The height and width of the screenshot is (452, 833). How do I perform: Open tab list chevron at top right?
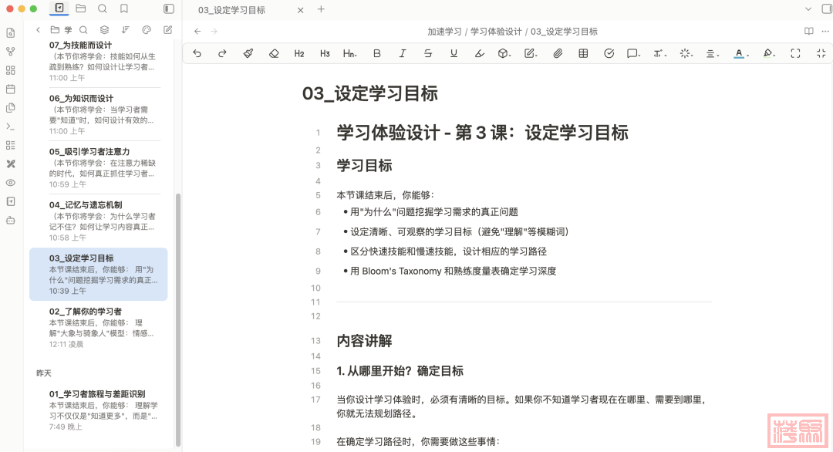click(808, 8)
